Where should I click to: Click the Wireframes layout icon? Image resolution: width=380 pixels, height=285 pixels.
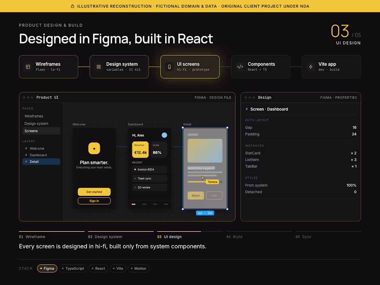(28, 67)
